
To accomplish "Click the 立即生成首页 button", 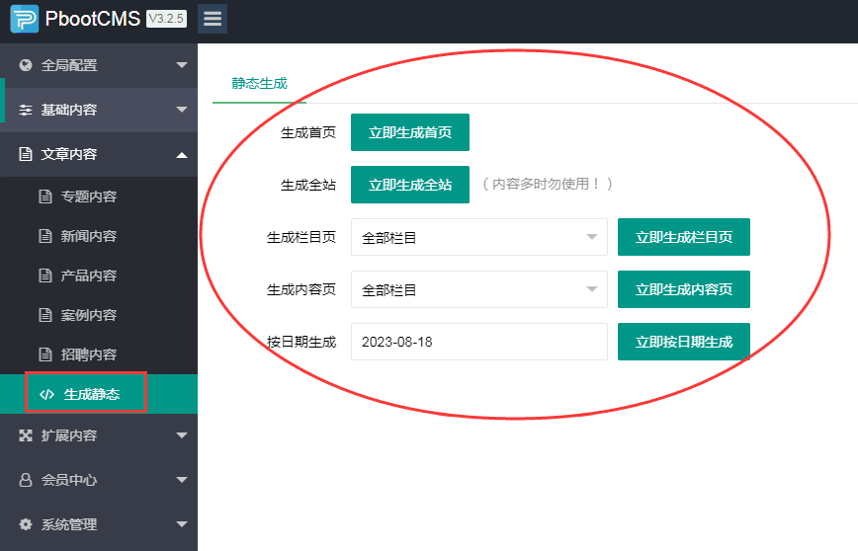I will click(x=410, y=132).
